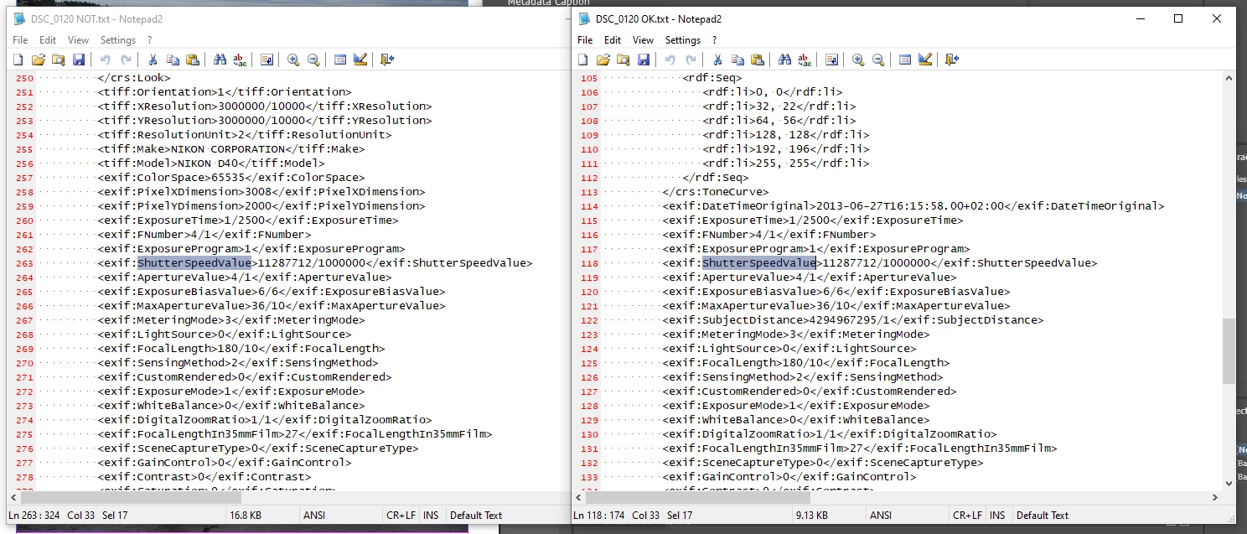This screenshot has height=534, width=1247.
Task: Open File menu in DSC_0120 OK.txt window
Action: 585,40
